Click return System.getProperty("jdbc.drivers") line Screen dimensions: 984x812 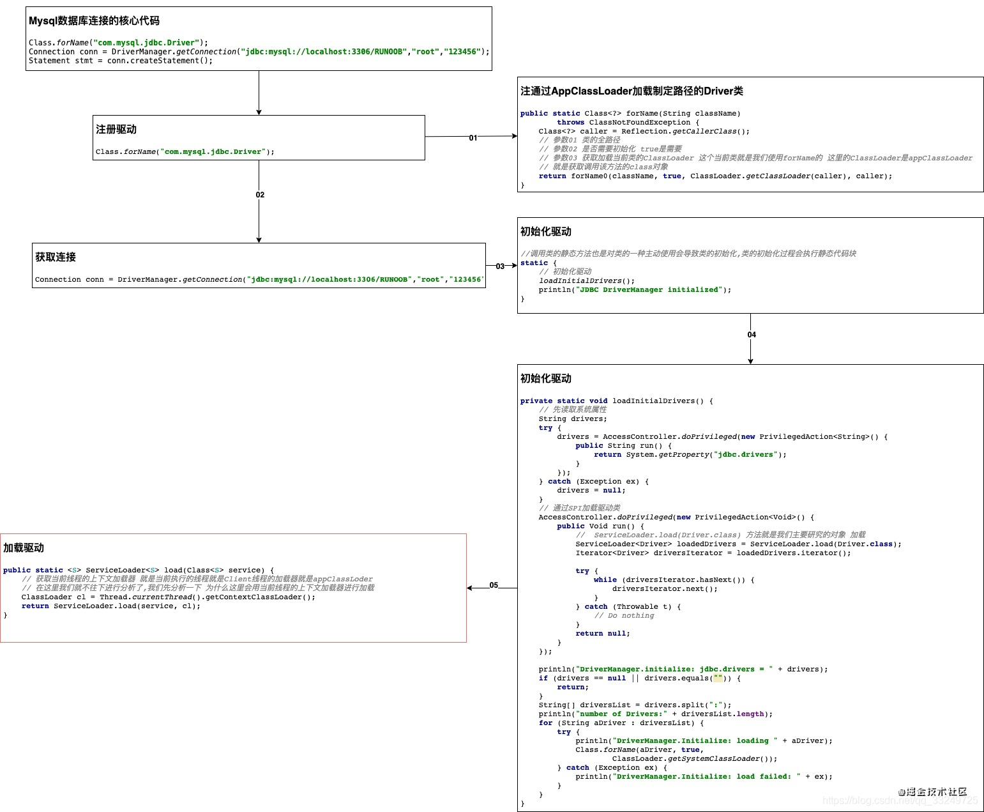click(x=690, y=454)
